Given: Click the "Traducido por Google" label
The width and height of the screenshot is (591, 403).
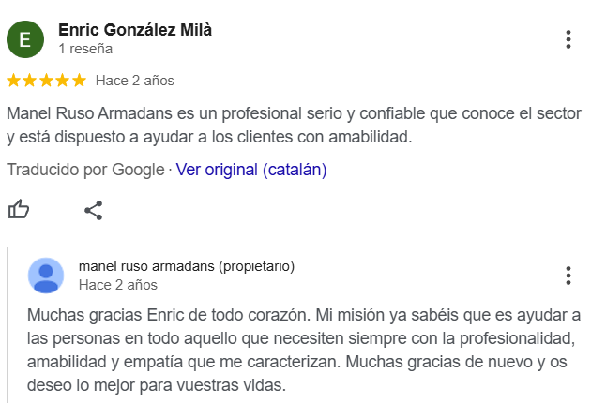Looking at the screenshot, I should tap(84, 170).
